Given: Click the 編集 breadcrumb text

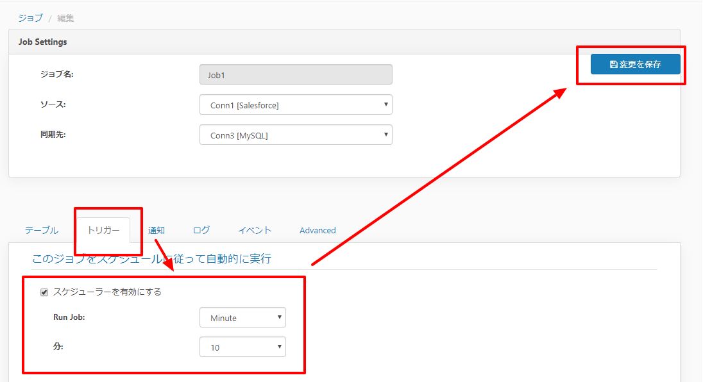Looking at the screenshot, I should (65, 18).
